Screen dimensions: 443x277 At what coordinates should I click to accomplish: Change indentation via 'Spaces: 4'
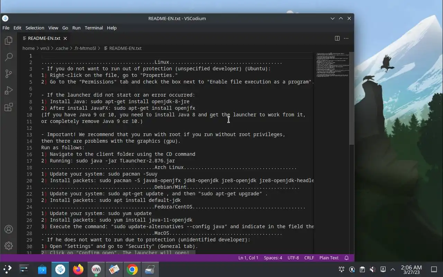coord(273,258)
